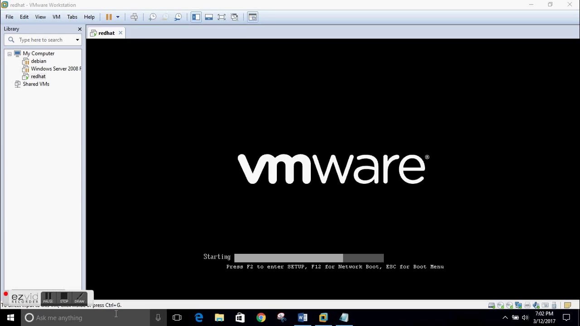Click the network adapter status bar icon

(518, 306)
